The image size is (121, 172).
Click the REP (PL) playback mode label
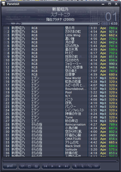click(16, 23)
